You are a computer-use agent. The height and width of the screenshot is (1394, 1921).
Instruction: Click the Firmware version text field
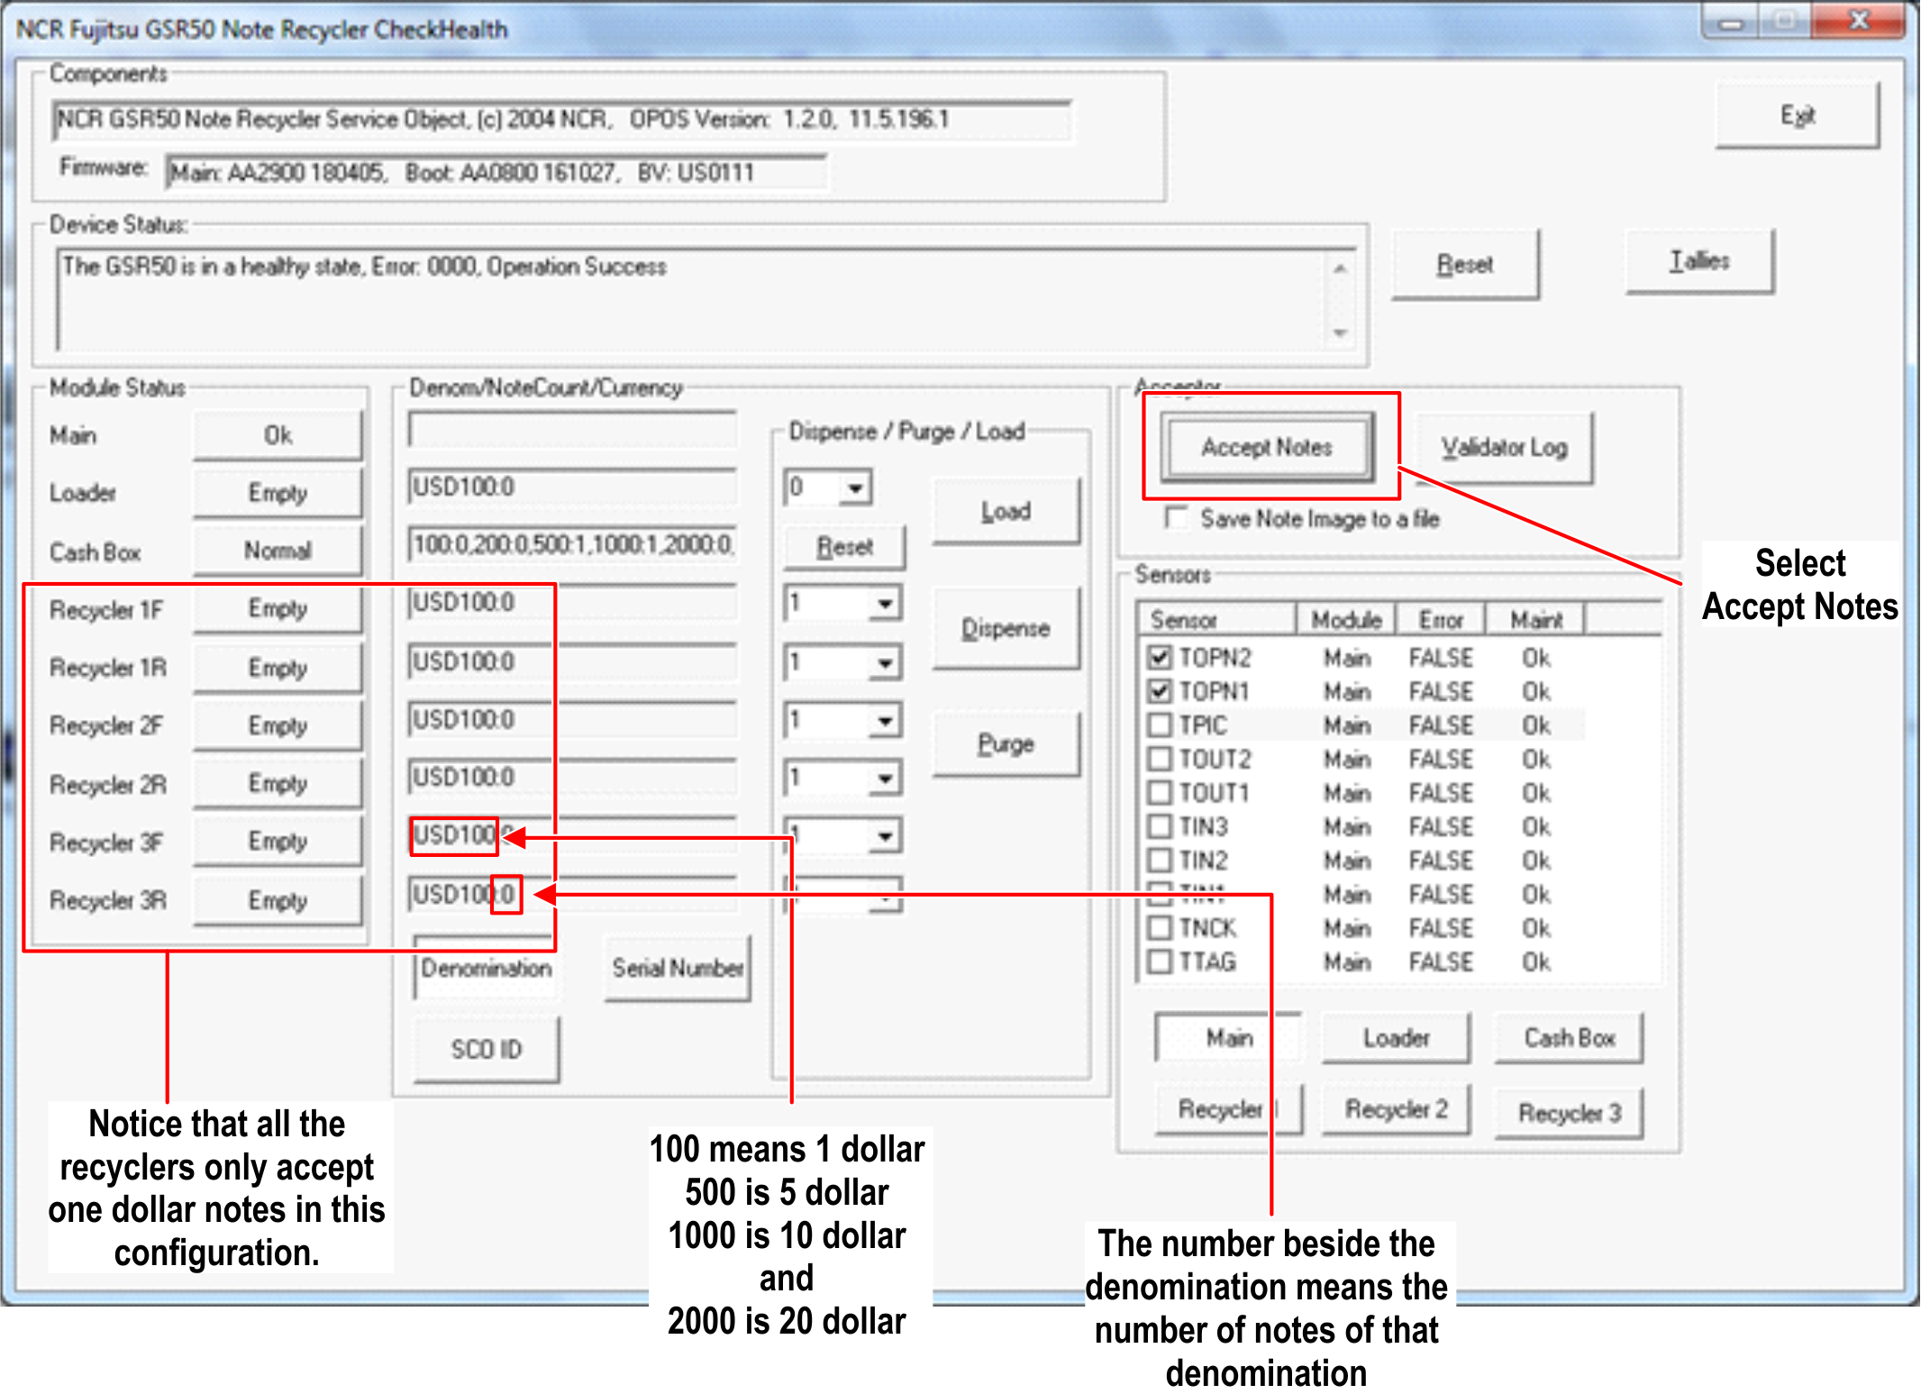tap(496, 172)
